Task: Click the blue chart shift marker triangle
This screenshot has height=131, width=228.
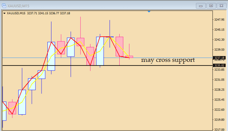Action: (x=149, y=11)
